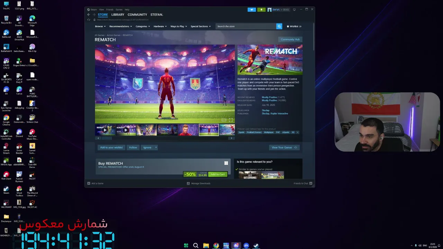This screenshot has width=443, height=249.
Task: Select the red player portrait thumbnail
Action: [188, 130]
